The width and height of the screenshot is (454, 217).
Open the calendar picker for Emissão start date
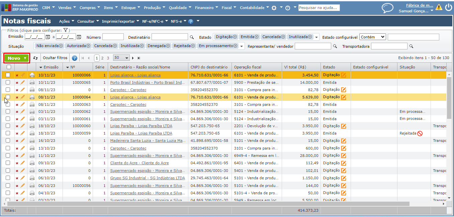point(48,37)
